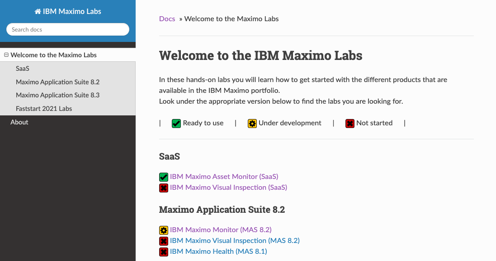Click the red X Not started legend icon

tap(350, 123)
